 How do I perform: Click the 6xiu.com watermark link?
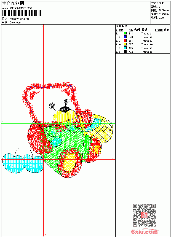tap(144, 231)
